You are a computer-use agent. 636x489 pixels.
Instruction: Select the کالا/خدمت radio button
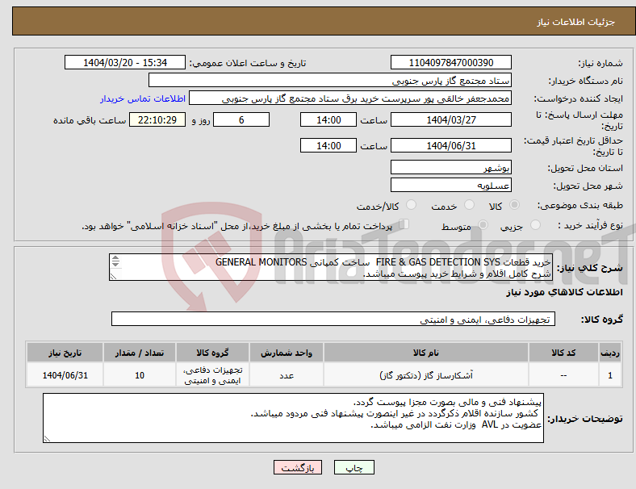point(412,205)
